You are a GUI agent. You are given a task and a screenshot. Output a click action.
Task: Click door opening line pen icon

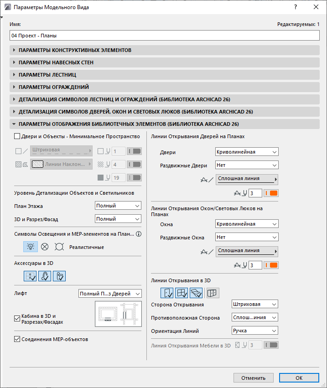[x=240, y=193]
